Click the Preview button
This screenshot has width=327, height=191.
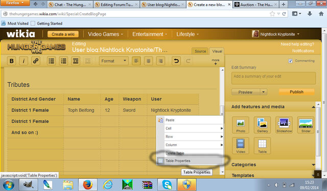tap(245, 92)
